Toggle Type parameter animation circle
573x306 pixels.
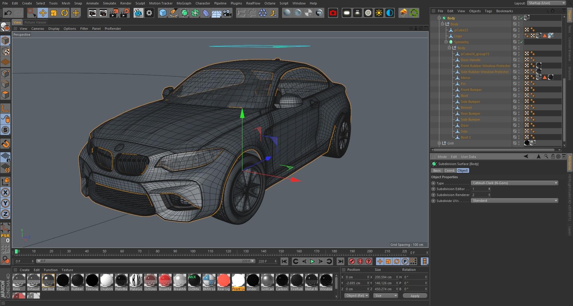[433, 183]
